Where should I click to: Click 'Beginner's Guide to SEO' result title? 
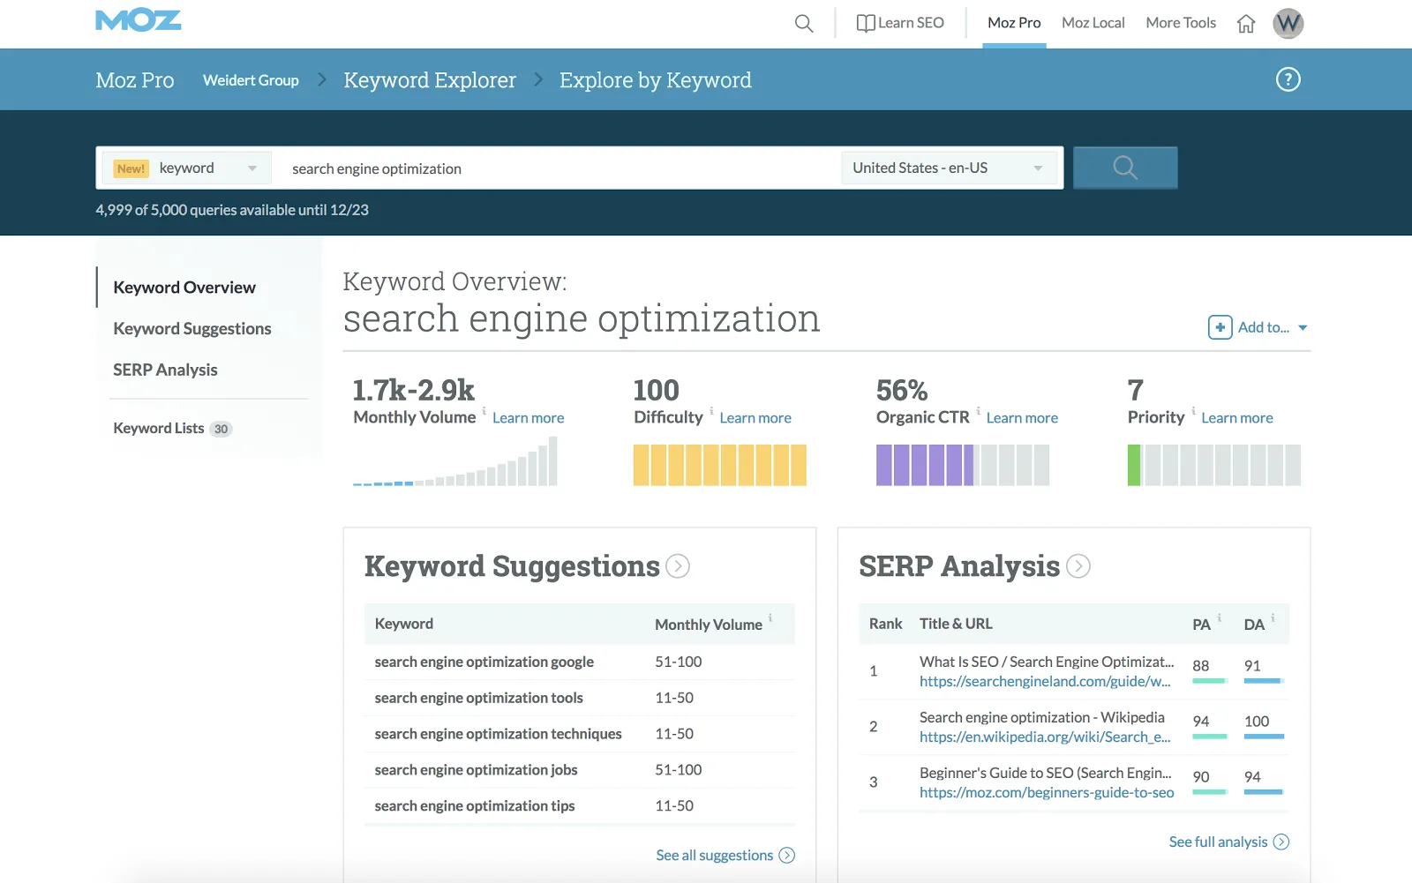[x=1046, y=774]
